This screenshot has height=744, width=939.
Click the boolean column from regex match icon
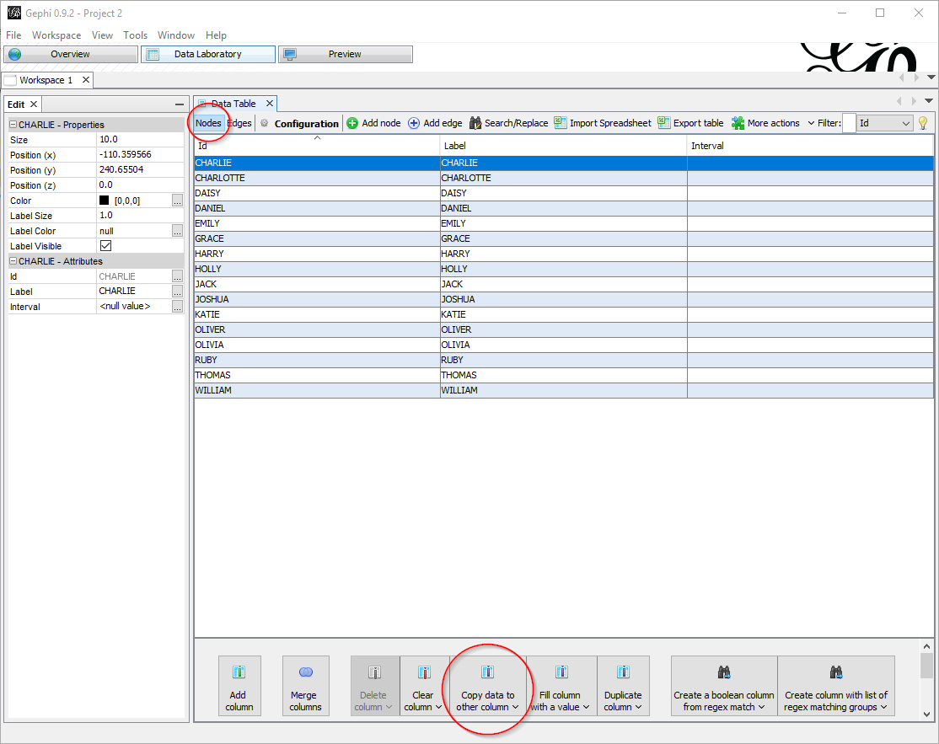724,672
